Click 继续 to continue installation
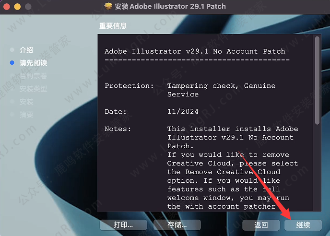 click(x=303, y=224)
